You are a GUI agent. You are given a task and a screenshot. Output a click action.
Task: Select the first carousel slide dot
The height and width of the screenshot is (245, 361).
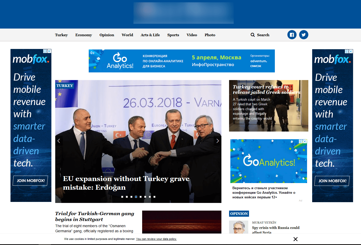(x=122, y=197)
